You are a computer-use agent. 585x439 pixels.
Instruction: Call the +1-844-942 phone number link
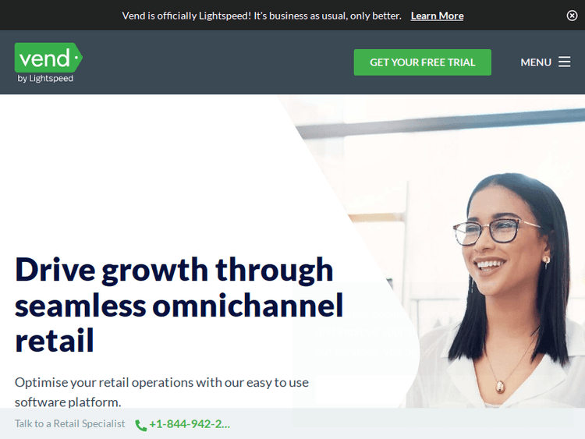coord(190,424)
